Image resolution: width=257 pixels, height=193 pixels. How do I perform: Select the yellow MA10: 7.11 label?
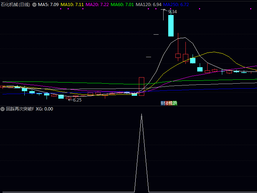72,5
